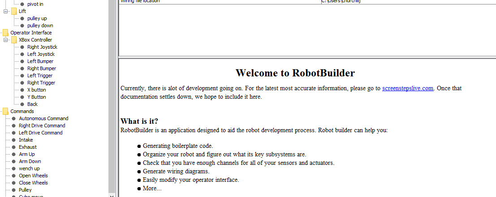This screenshot has height=197, width=496.
Task: Select the X button entry
Action: [x=37, y=90]
